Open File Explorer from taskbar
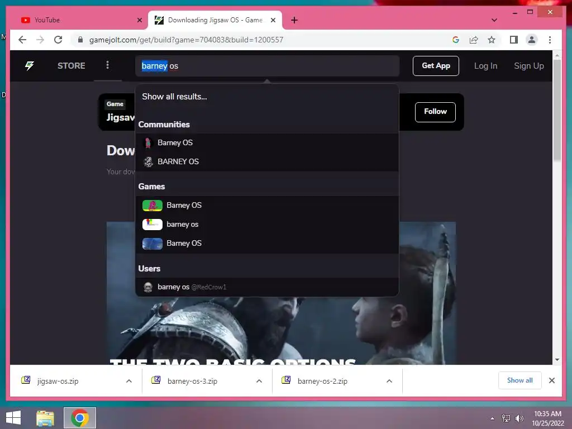 tap(45, 418)
